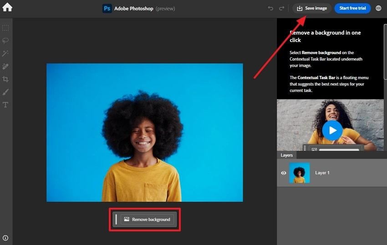Click the Undo arrow
Image resolution: width=387 pixels, height=245 pixels.
(270, 8)
